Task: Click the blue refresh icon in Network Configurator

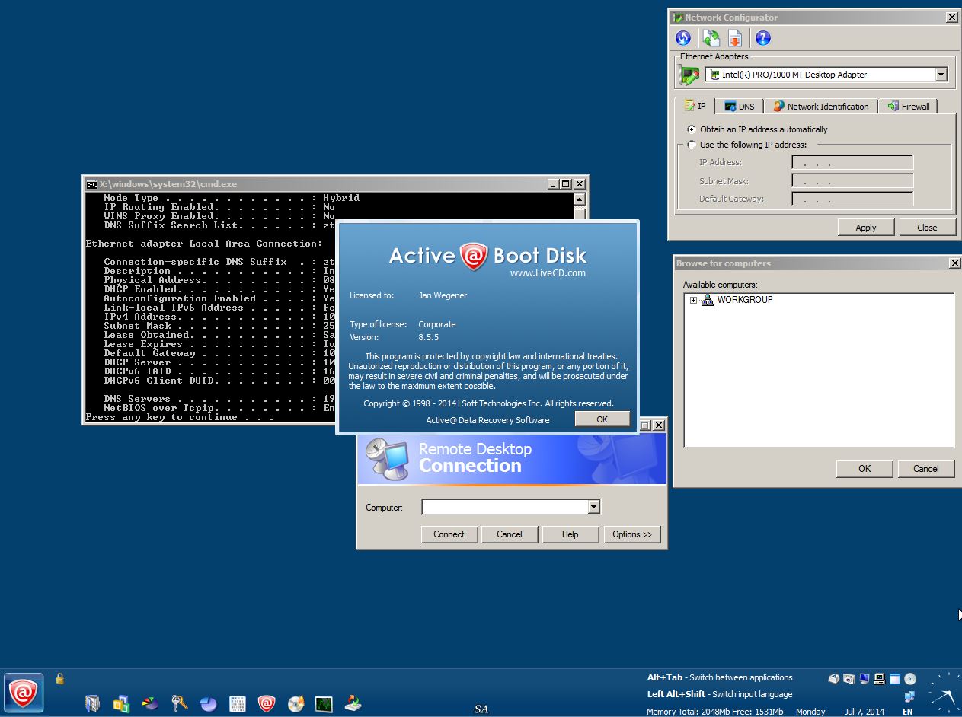Action: pos(683,38)
